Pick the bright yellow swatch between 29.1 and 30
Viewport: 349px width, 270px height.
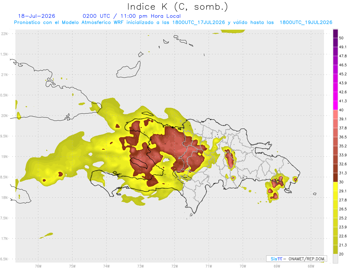click(335, 186)
